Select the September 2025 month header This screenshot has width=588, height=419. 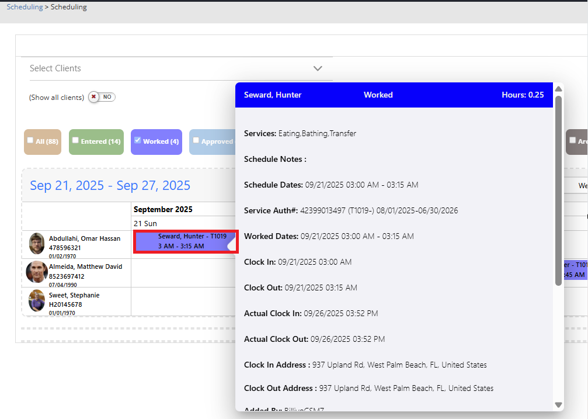tap(163, 209)
